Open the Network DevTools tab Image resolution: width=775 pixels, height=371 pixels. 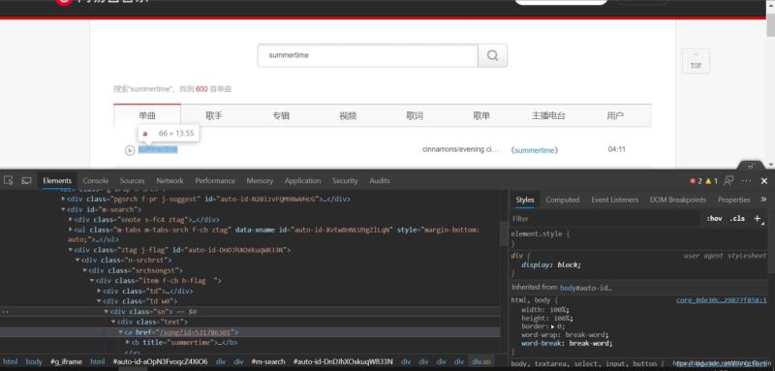(170, 181)
